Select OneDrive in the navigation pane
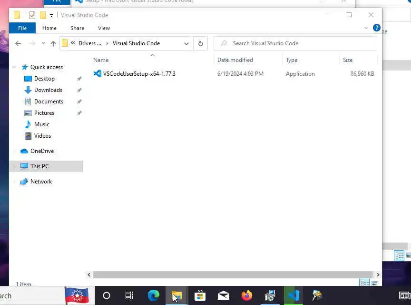The width and height of the screenshot is (411, 305). click(42, 151)
